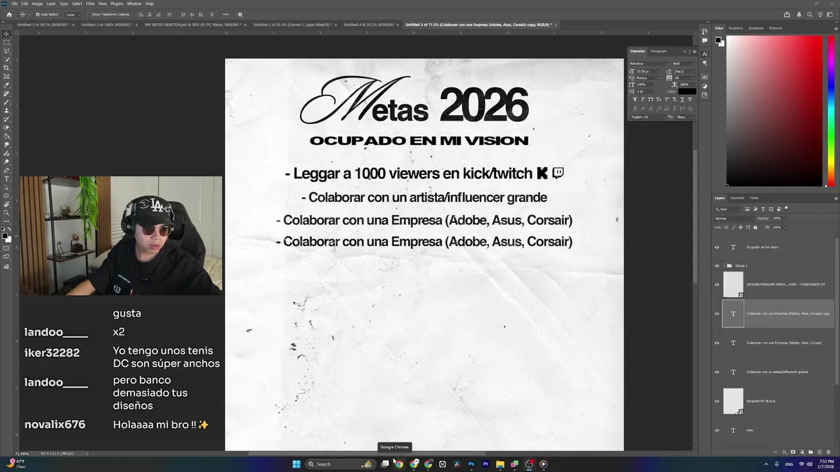Create new fill or adjustment layer icon
The height and width of the screenshot is (472, 840).
click(x=802, y=452)
